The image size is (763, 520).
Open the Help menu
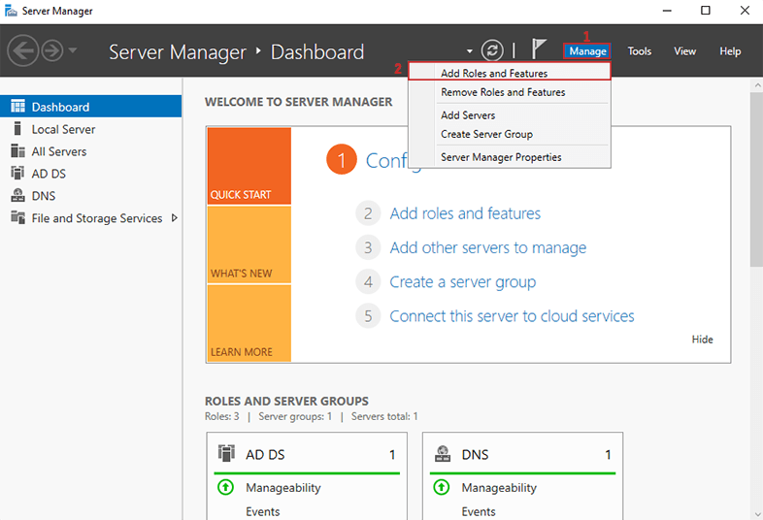coord(730,51)
